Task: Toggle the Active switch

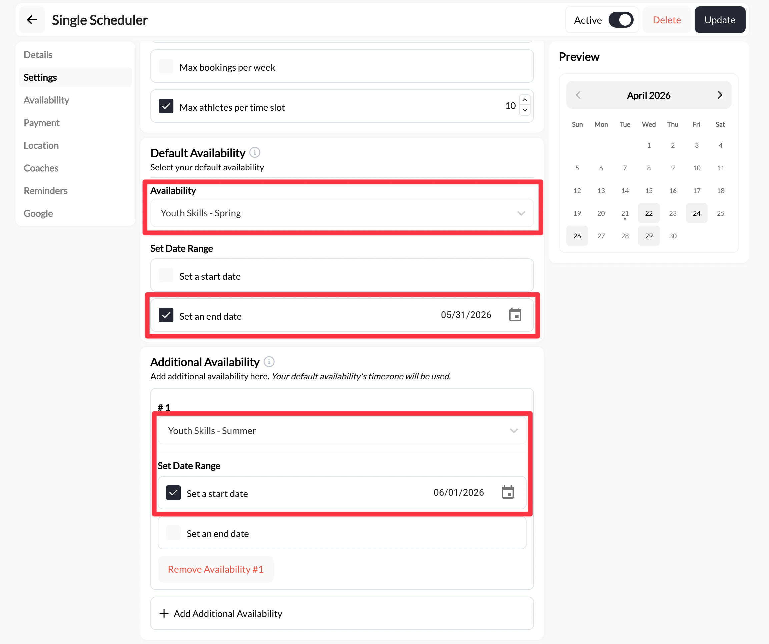Action: [x=621, y=20]
